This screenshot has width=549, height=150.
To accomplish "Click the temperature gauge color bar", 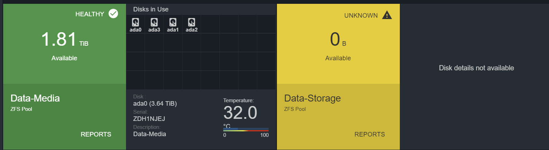I will [x=246, y=130].
